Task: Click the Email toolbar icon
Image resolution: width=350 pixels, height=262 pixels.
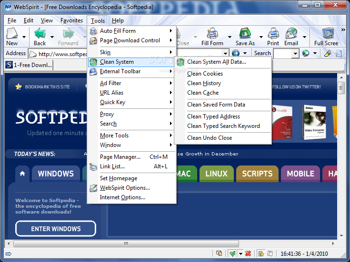Action: 291,33
